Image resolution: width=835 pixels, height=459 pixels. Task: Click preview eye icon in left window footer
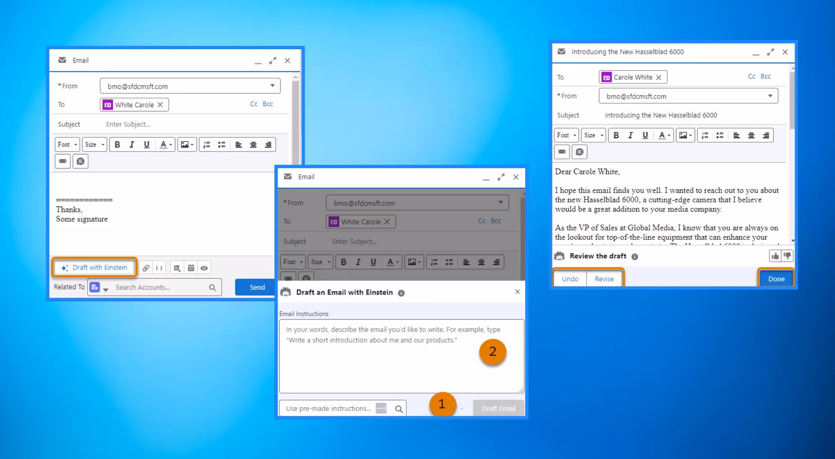point(204,268)
